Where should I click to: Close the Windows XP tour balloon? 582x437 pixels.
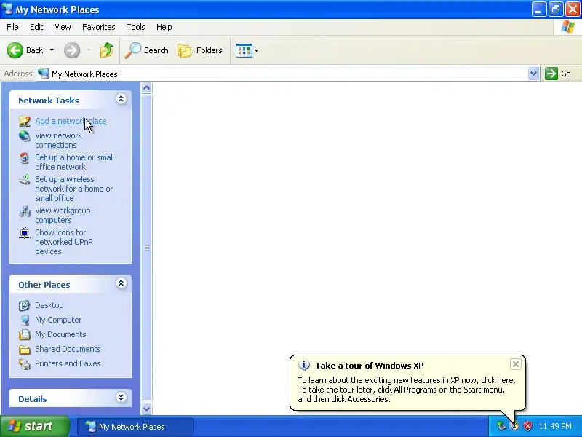click(516, 364)
